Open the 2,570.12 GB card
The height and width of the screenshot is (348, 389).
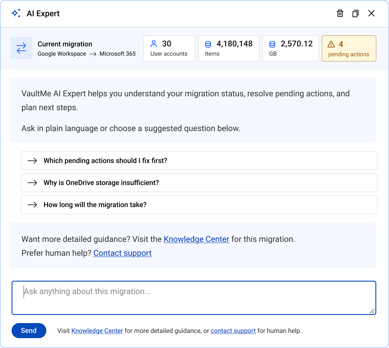click(291, 48)
